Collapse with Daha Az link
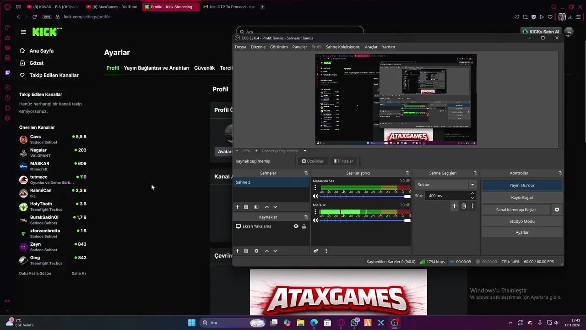The height and width of the screenshot is (330, 586). tap(79, 274)
